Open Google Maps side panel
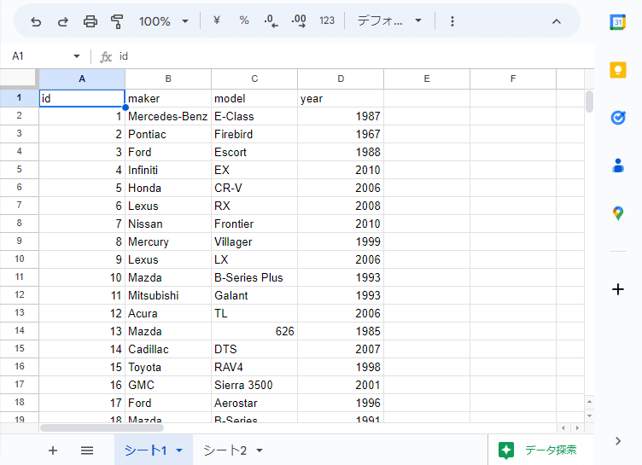 click(618, 213)
